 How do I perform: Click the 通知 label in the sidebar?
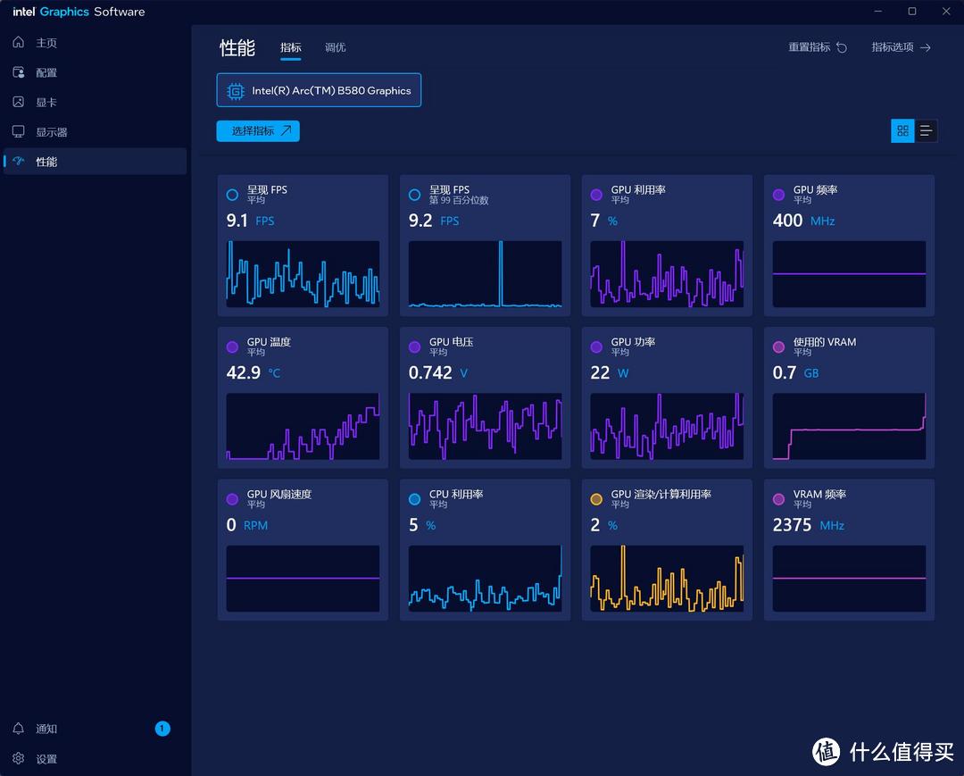click(x=46, y=729)
